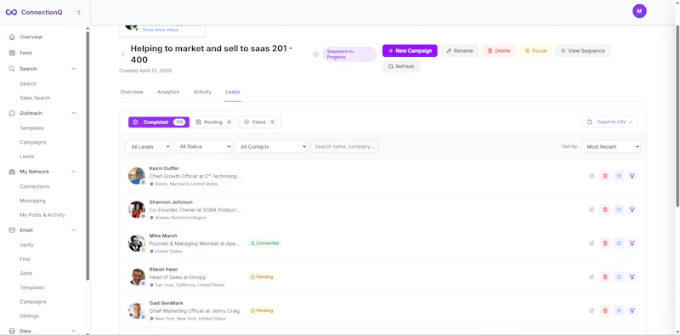Edit Mike Marsh's lead entry
This screenshot has height=335, width=680.
click(x=592, y=243)
